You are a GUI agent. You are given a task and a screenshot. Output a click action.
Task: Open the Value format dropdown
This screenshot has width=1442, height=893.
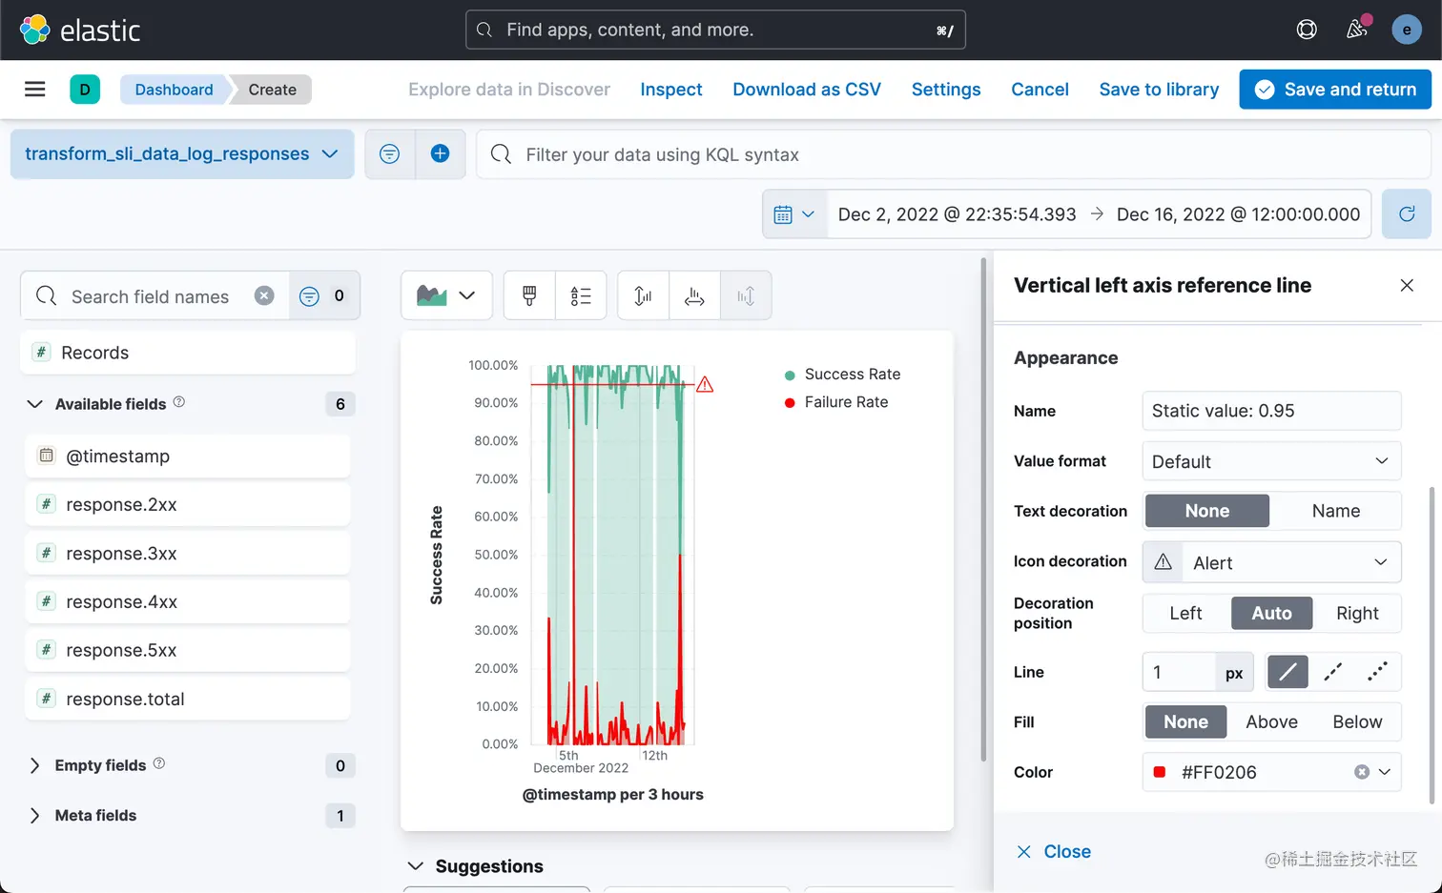pos(1271,461)
